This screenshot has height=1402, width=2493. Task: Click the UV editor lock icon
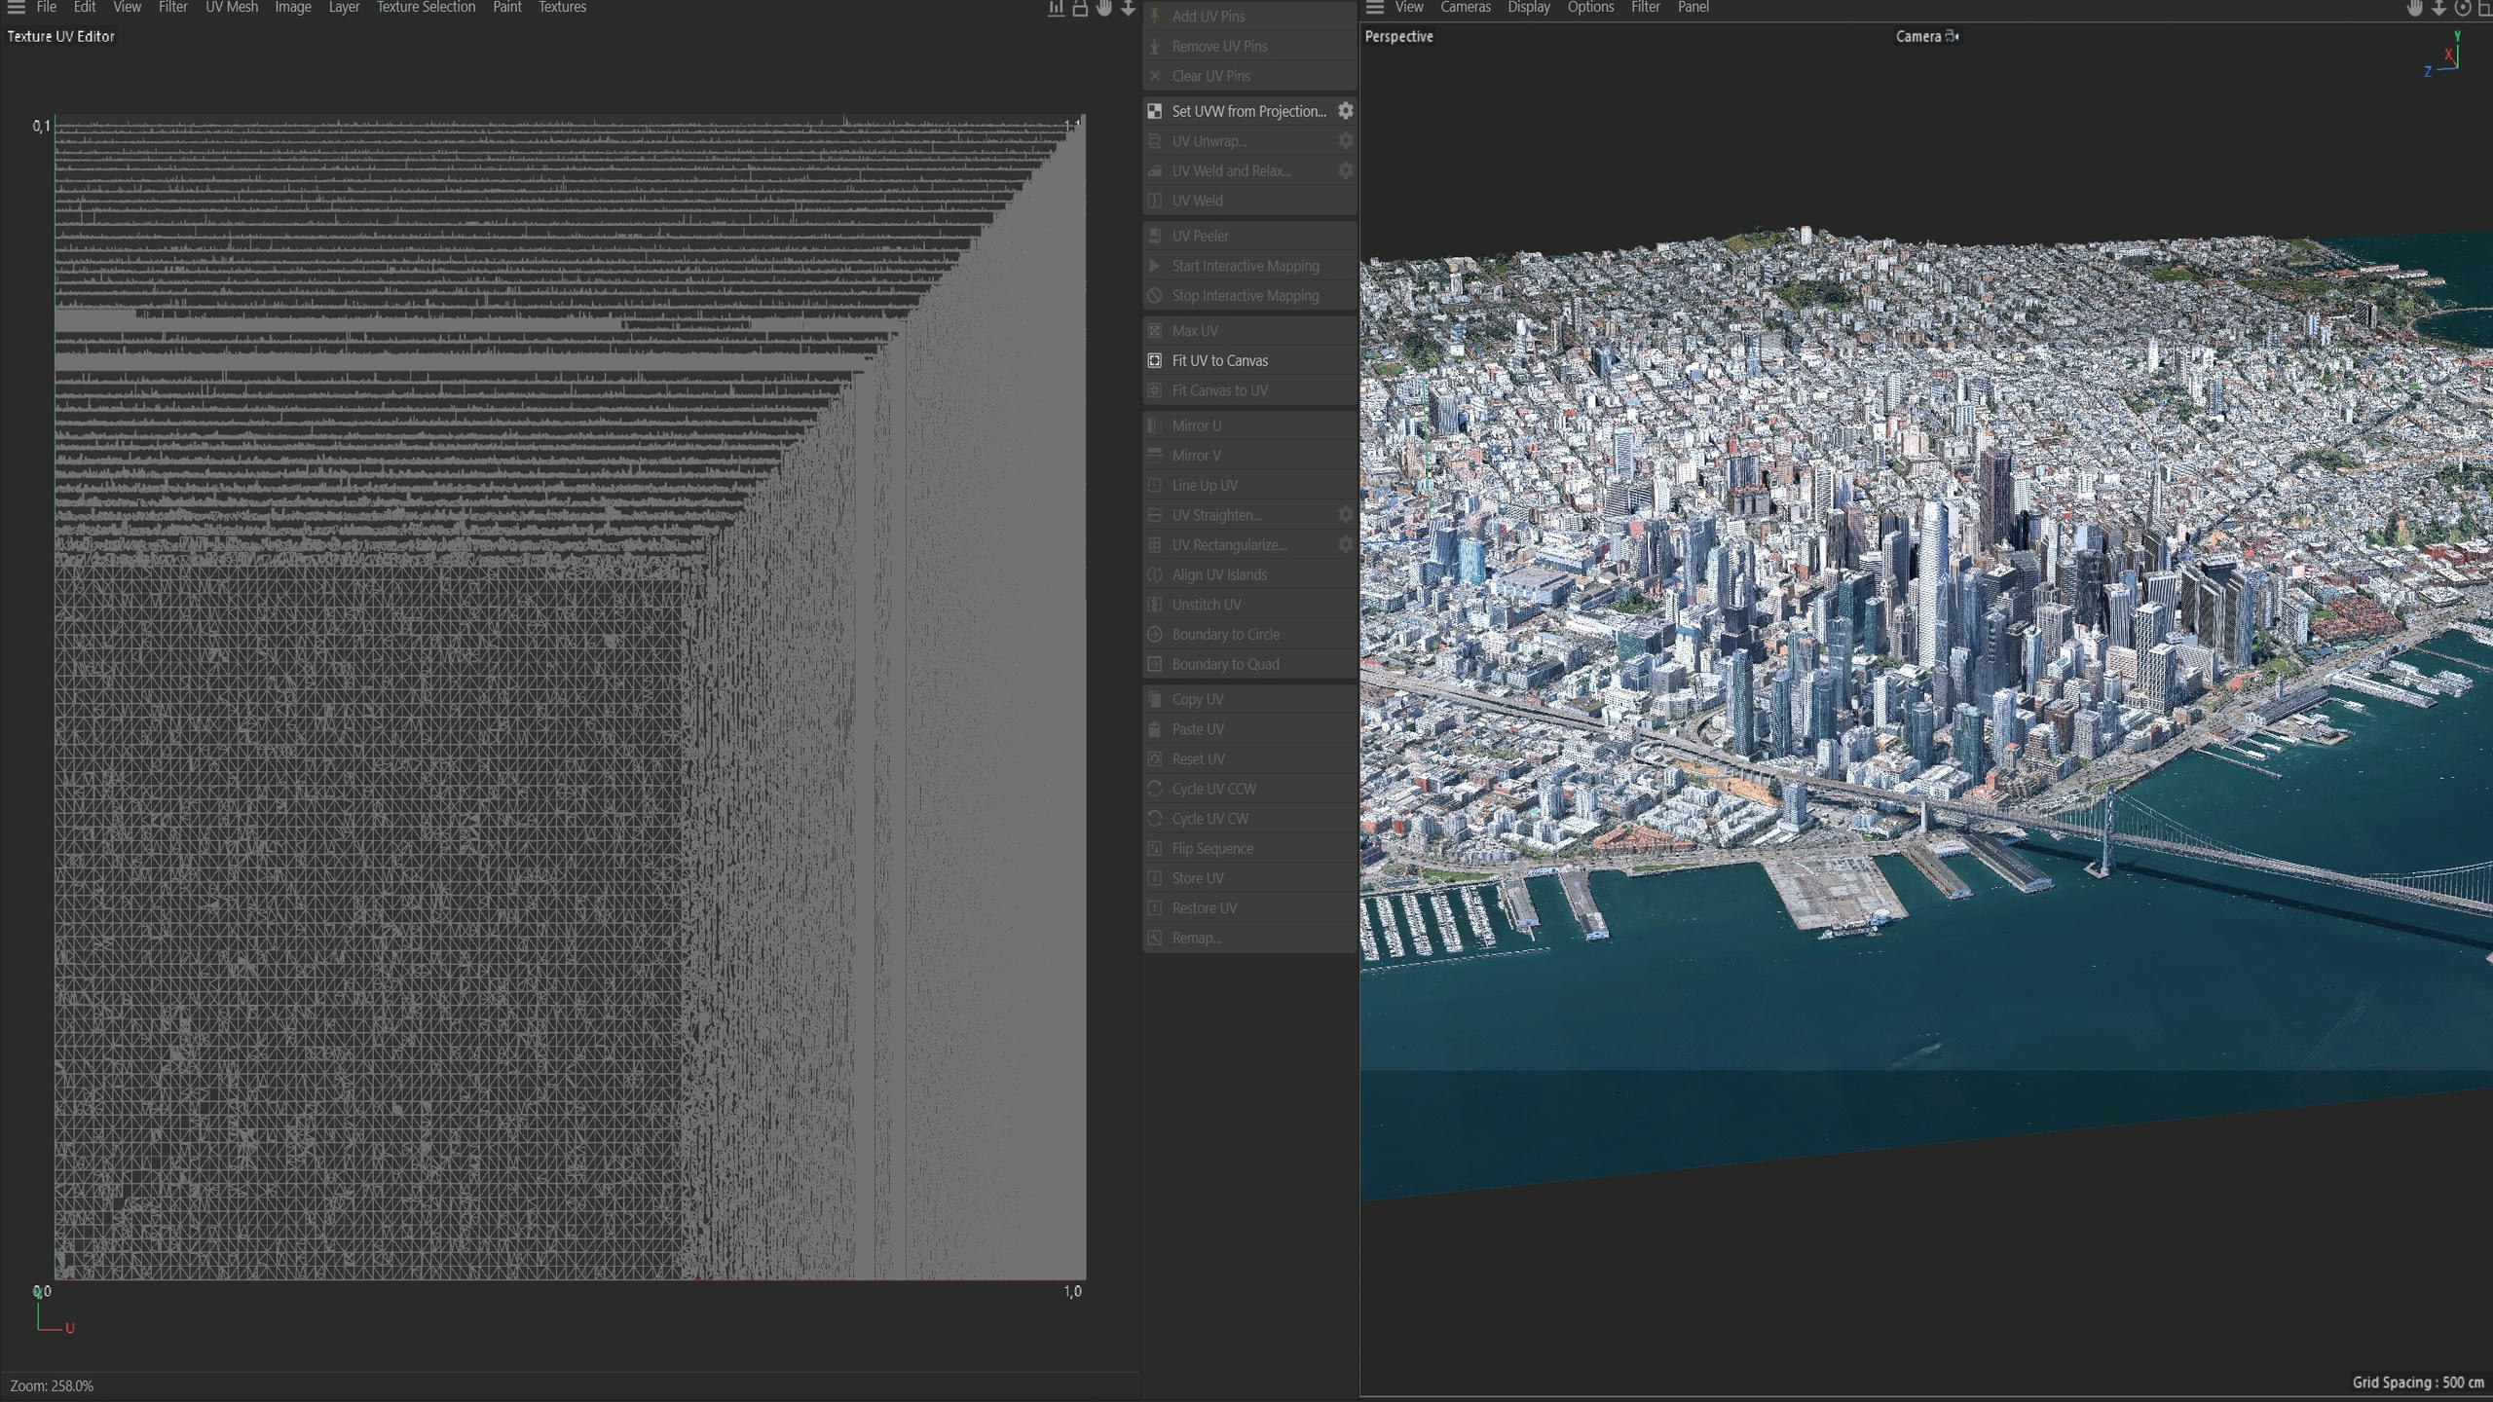(x=1080, y=9)
